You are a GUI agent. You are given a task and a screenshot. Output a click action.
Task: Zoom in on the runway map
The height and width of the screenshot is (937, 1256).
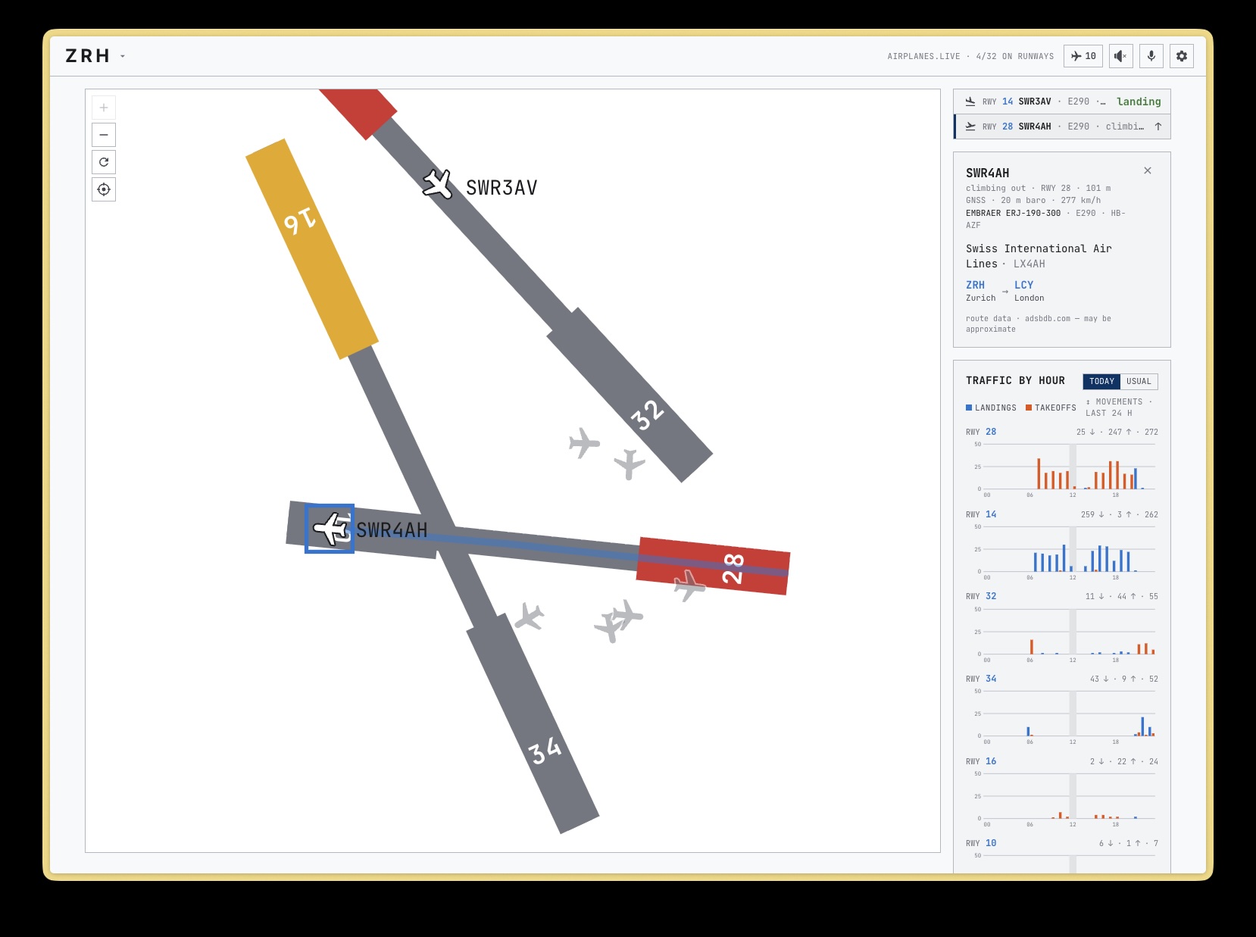pos(104,108)
